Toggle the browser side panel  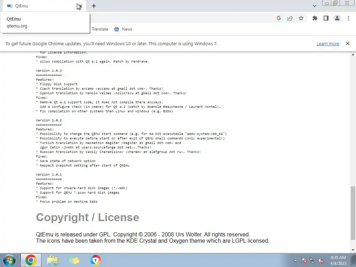click(x=326, y=18)
